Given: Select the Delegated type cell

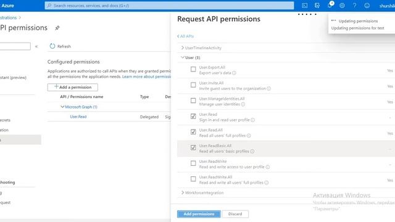Looking at the screenshot, I should click(149, 117).
